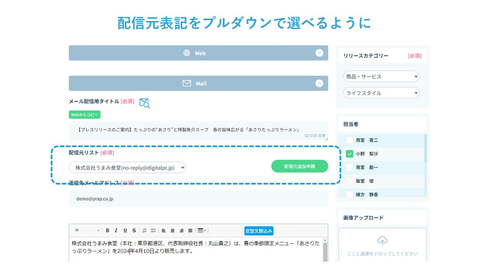This screenshot has height=275, width=489.
Task: Check the box for 飯室 俊
Action: click(x=349, y=181)
